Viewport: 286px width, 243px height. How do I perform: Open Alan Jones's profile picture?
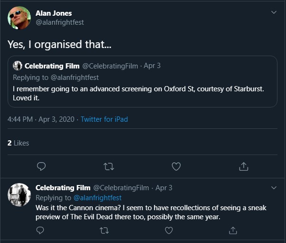coord(19,18)
